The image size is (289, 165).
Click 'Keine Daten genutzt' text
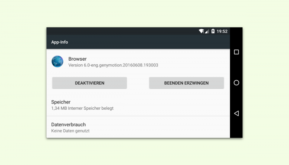click(70, 131)
